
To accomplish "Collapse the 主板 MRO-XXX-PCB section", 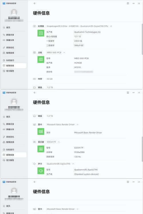I will pos(64,53).
